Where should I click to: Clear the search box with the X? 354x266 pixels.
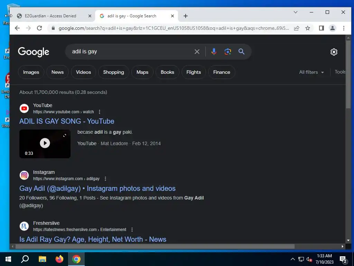[197, 52]
